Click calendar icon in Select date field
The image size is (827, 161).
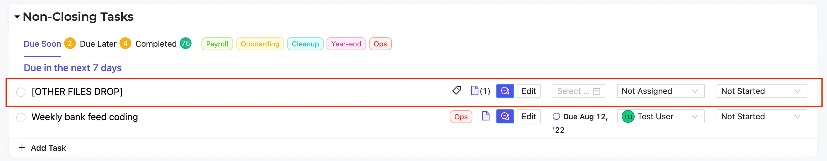(x=597, y=91)
